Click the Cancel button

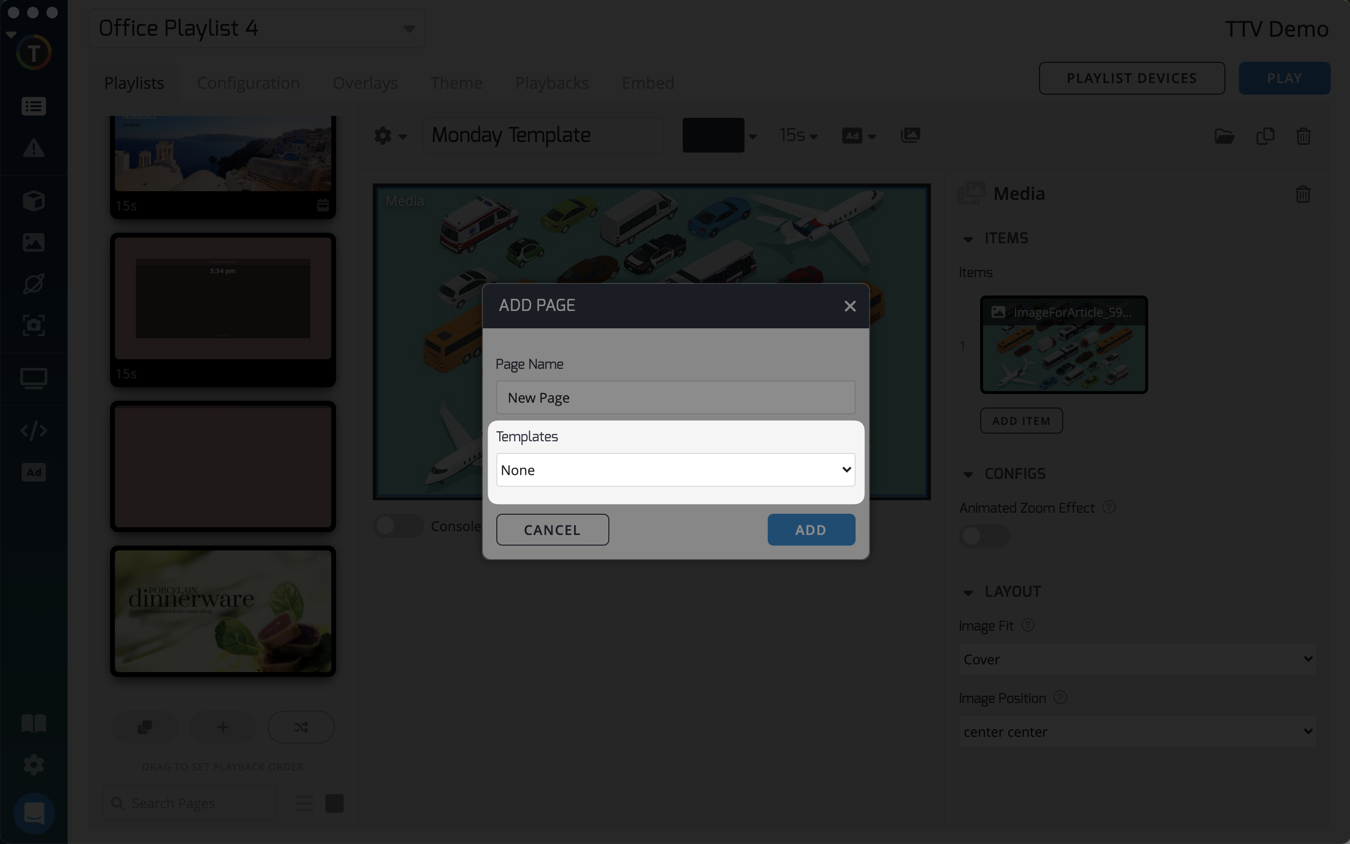point(552,530)
